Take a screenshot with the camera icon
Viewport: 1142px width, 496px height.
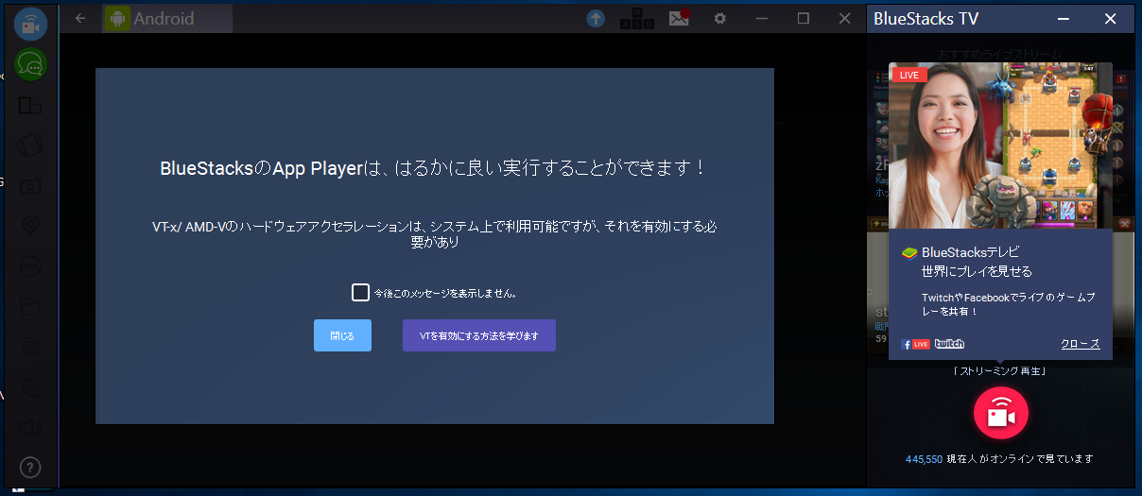point(30,185)
